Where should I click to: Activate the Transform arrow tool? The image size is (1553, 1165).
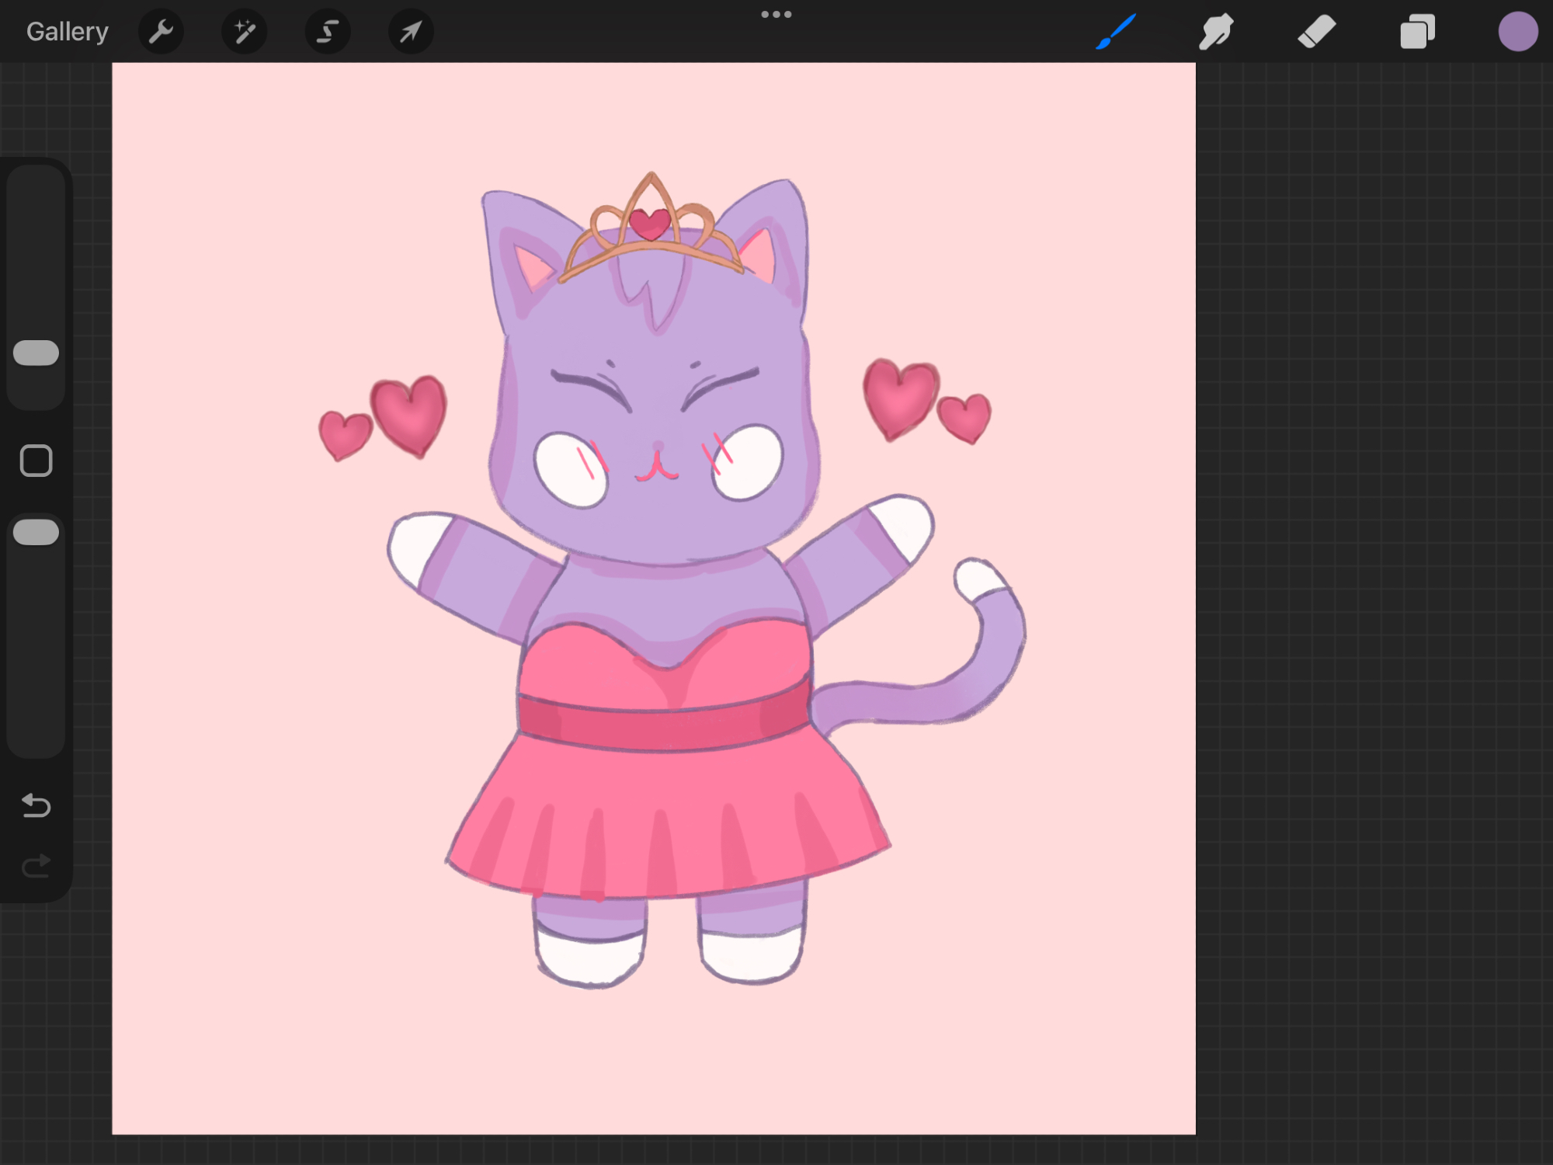click(x=411, y=32)
